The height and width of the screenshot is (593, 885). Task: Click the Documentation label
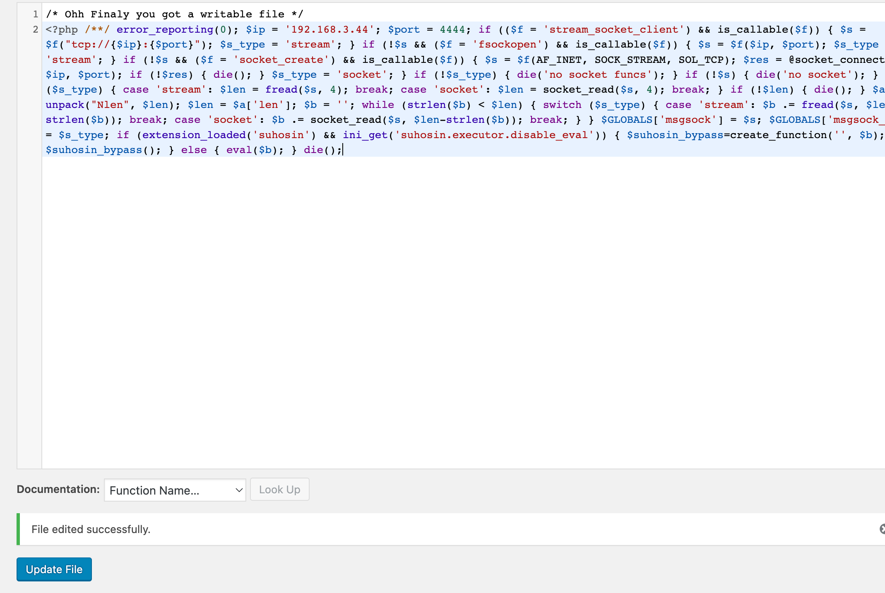pos(58,489)
